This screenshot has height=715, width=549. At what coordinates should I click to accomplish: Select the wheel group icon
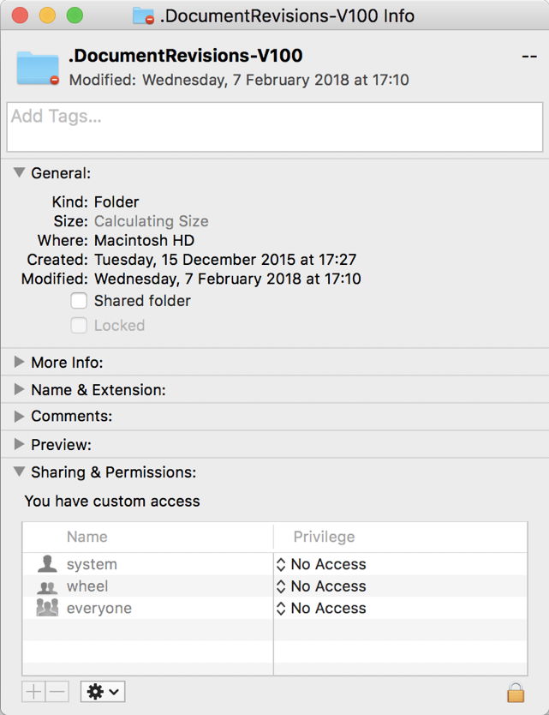[48, 586]
